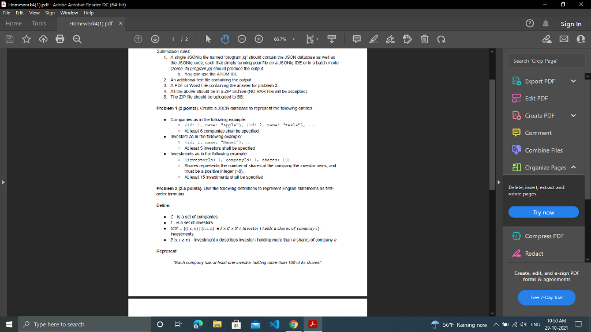Image resolution: width=591 pixels, height=332 pixels.
Task: Open Combine Files tool
Action: (543, 150)
